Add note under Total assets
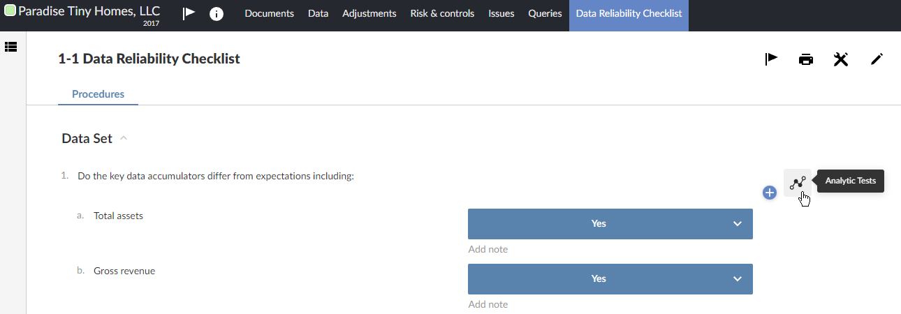 click(x=488, y=249)
